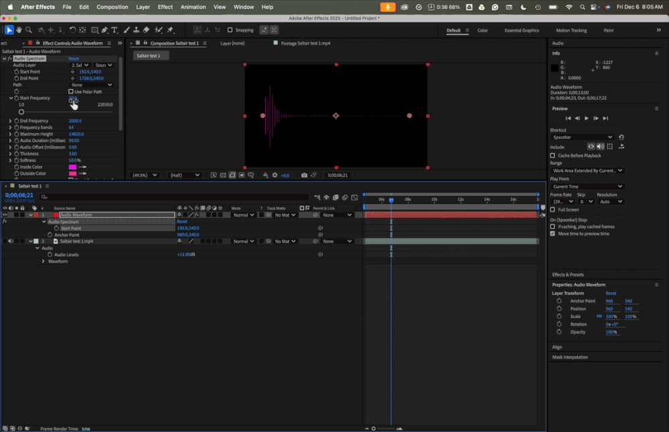Select the Type tool
This screenshot has height=432, width=669.
click(x=115, y=30)
